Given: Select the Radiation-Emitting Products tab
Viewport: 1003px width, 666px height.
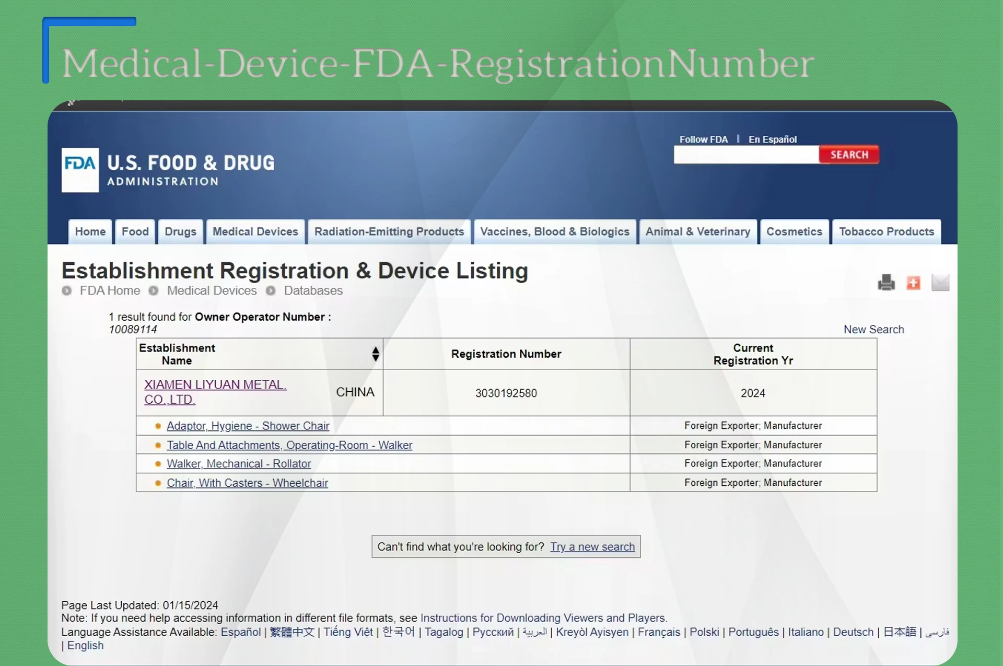Looking at the screenshot, I should (x=389, y=231).
